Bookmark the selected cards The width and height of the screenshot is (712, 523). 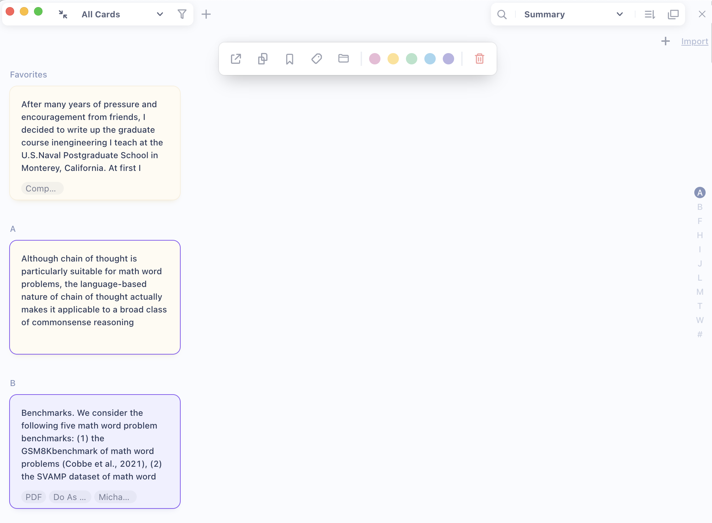[290, 59]
